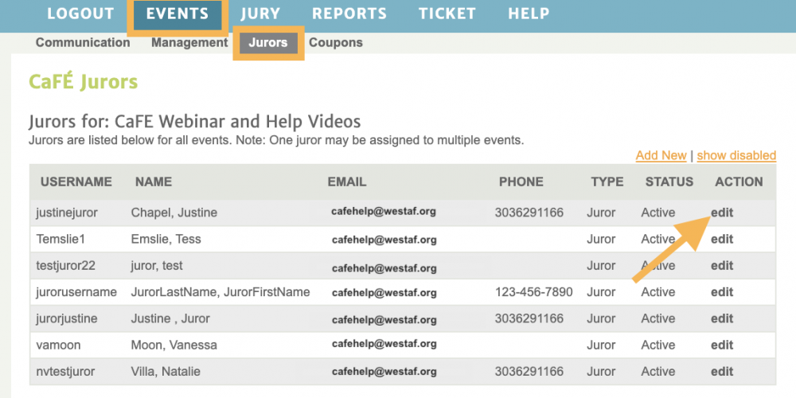Click the USERNAME column header

click(76, 181)
